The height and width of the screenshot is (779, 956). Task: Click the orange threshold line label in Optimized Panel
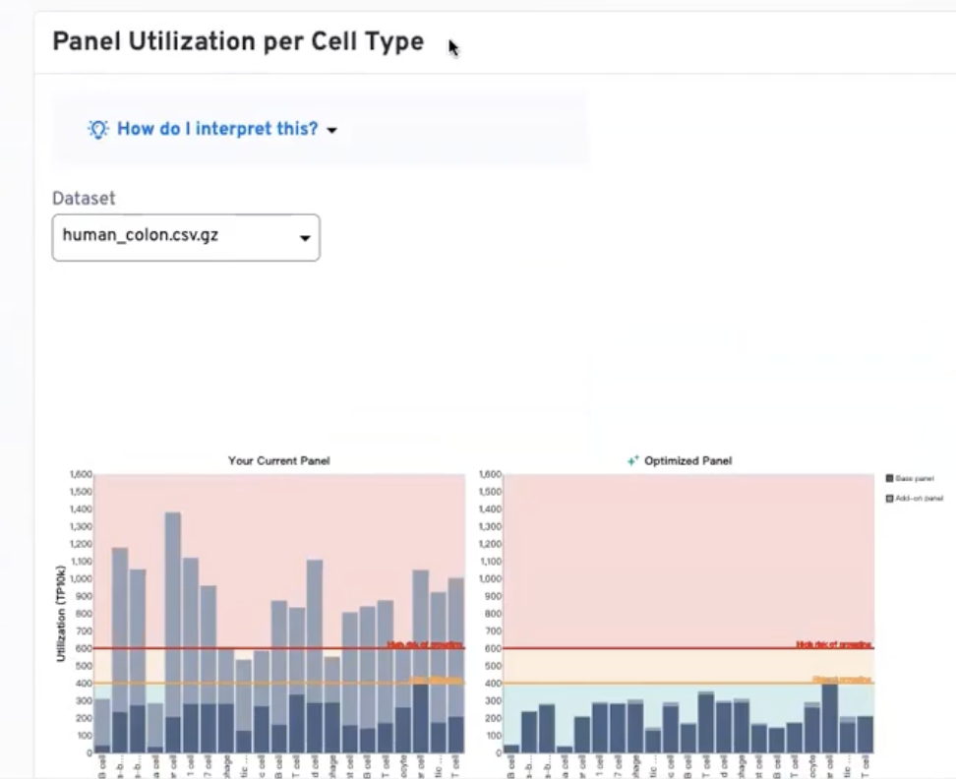842,680
